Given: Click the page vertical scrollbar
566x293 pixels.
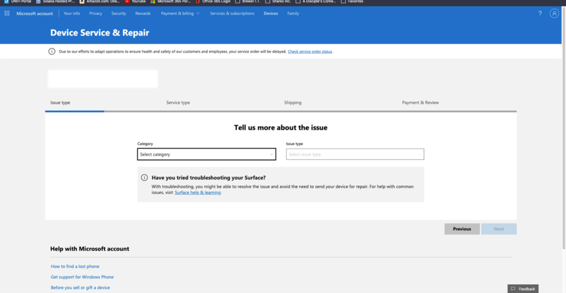Looking at the screenshot, I should pyautogui.click(x=564, y=128).
